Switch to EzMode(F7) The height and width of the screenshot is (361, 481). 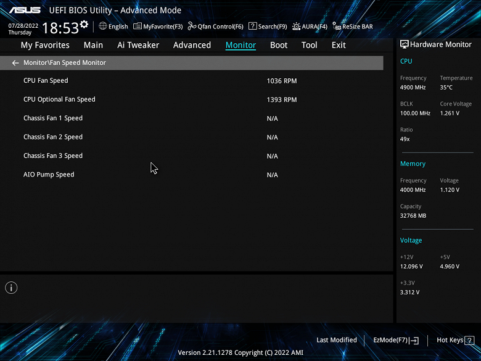396,340
